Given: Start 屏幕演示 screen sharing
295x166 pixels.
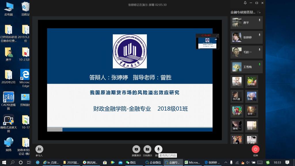Looking at the screenshot, I should 136,149.
